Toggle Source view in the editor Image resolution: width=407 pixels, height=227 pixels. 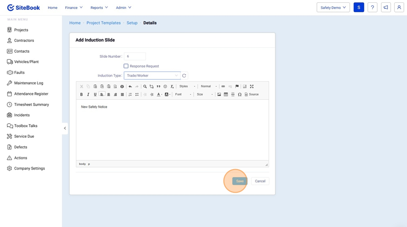coord(252,95)
